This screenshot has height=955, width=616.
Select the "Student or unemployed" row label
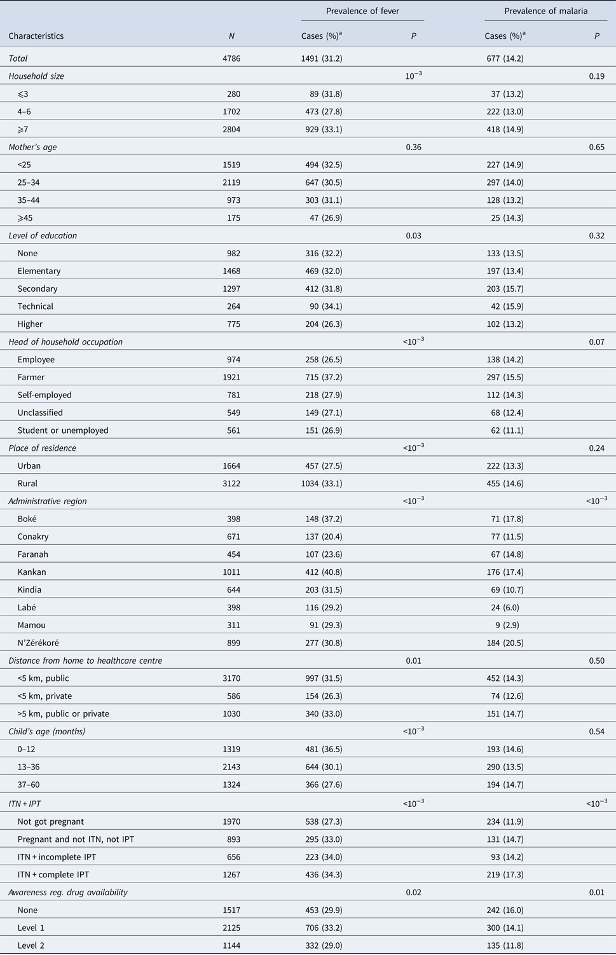[x=63, y=430]
